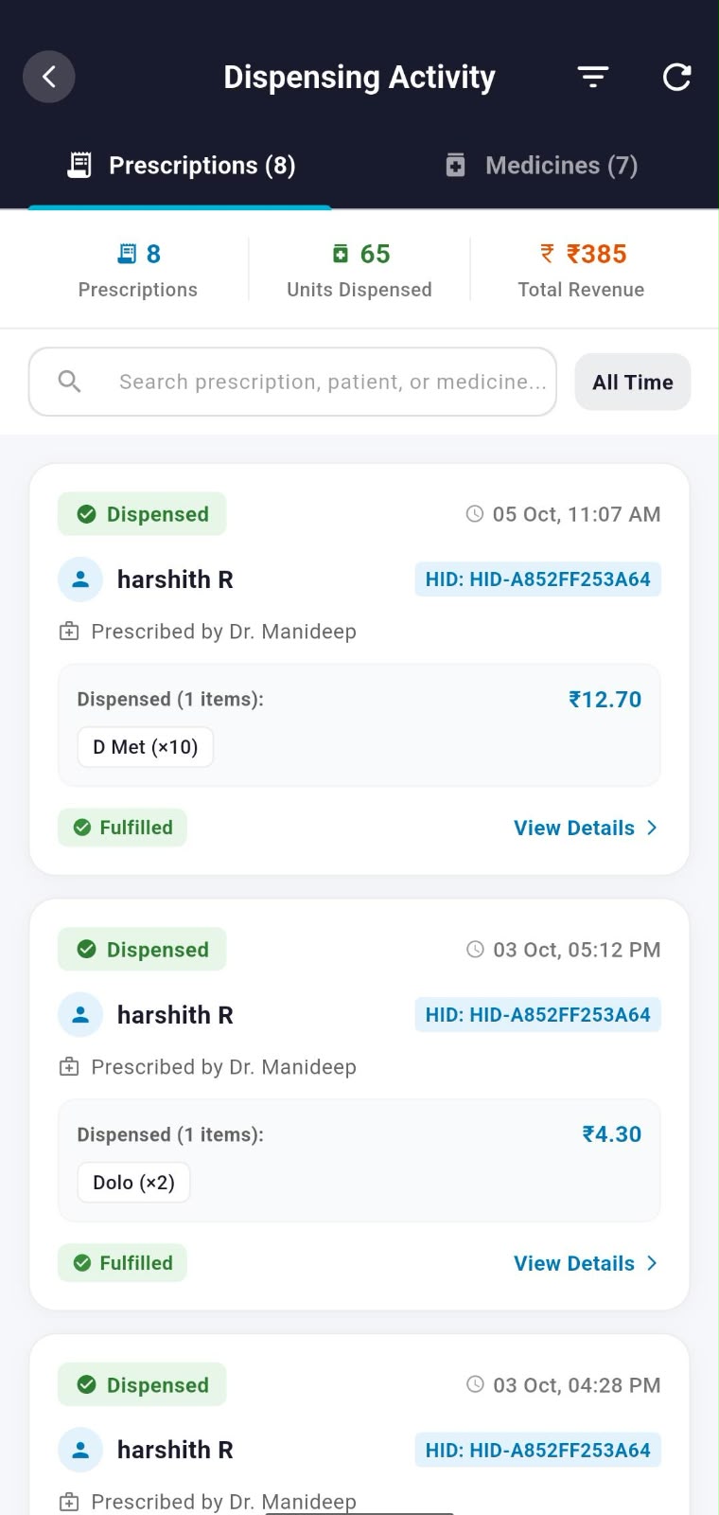Viewport: 719px width, 1515px height.
Task: Focus the search prescription input field
Action: 293,382
